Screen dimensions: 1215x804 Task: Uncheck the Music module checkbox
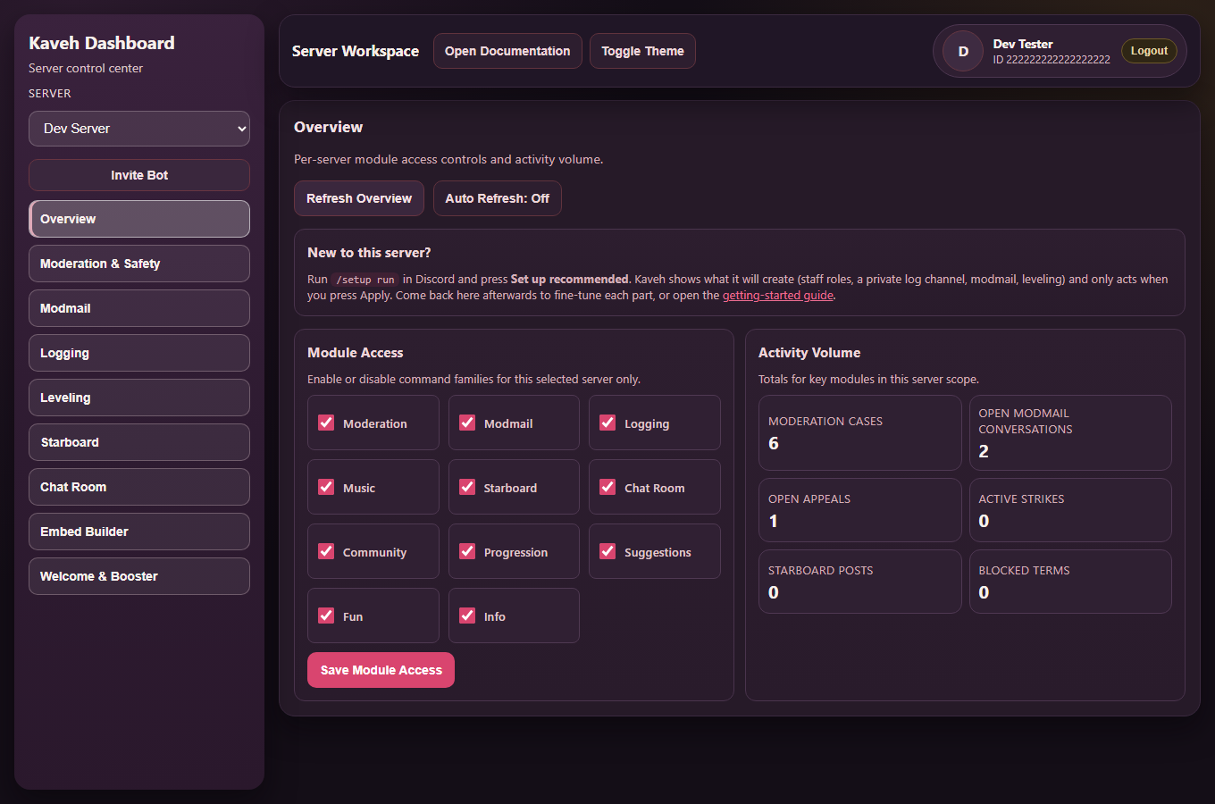[x=326, y=487]
